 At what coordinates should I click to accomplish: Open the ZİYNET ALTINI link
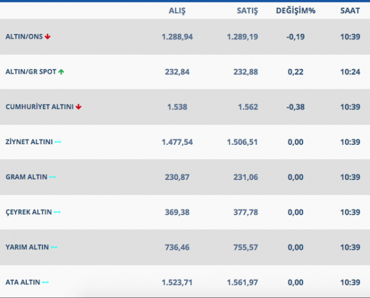29,142
